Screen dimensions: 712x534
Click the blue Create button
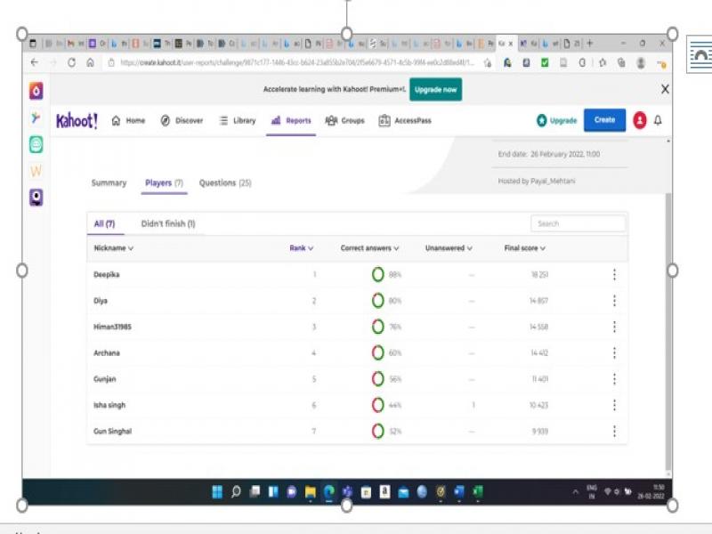(x=604, y=120)
